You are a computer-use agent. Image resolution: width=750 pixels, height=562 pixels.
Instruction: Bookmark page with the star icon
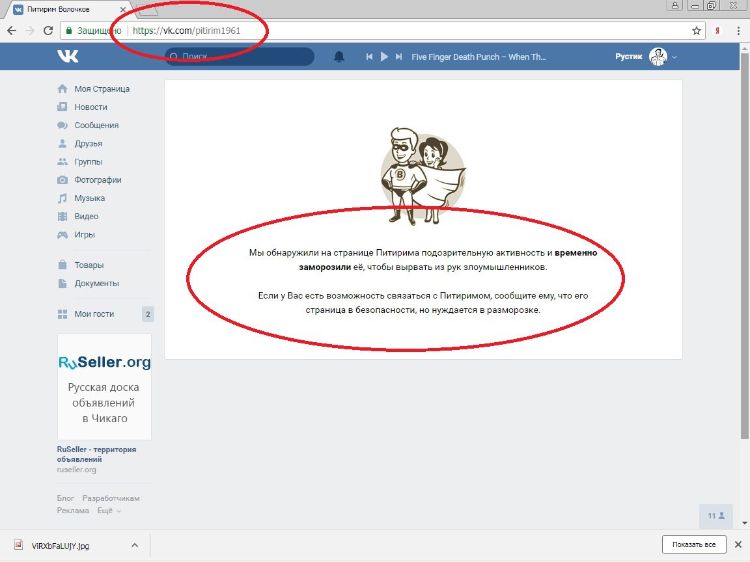click(696, 31)
